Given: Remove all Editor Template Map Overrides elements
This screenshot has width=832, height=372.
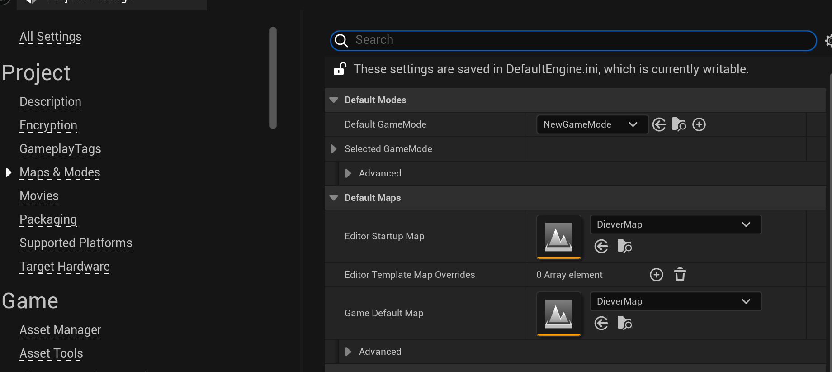Looking at the screenshot, I should coord(680,275).
